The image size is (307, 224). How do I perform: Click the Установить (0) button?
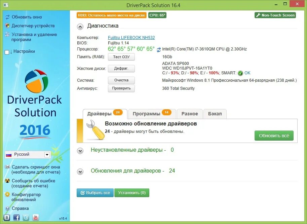(x=132, y=193)
